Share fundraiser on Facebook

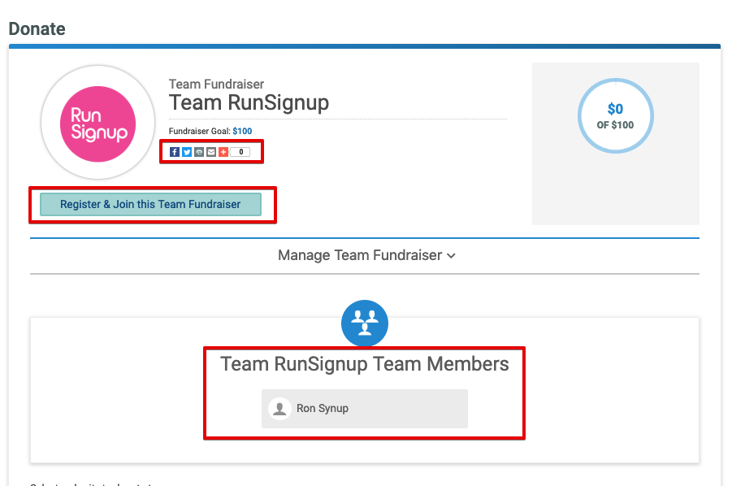coord(175,152)
